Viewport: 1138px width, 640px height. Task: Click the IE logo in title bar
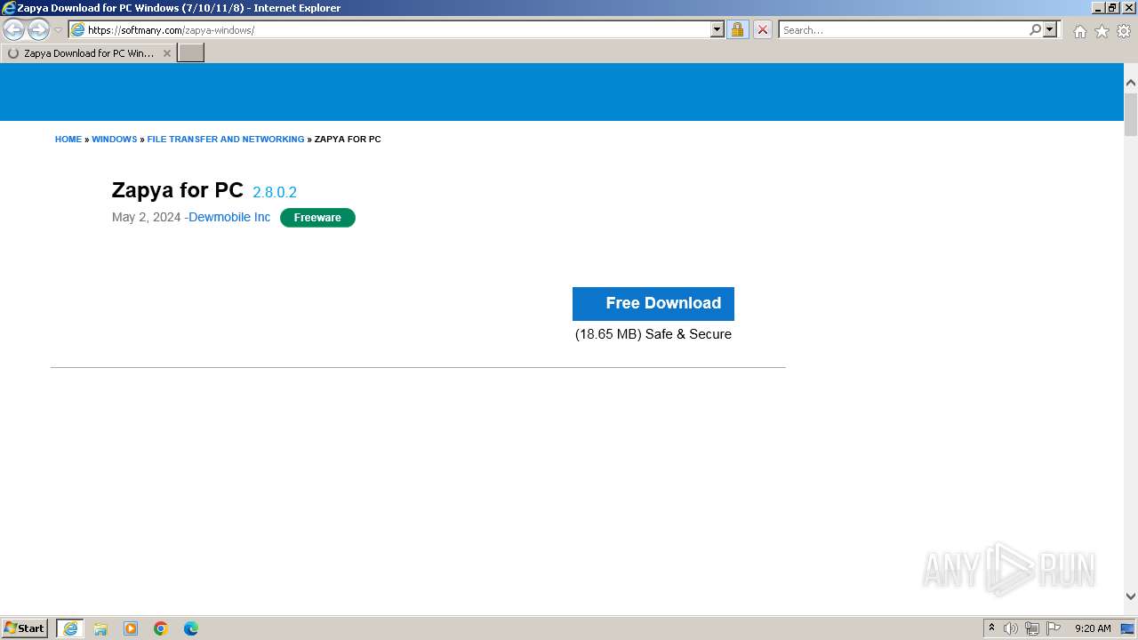(x=9, y=8)
